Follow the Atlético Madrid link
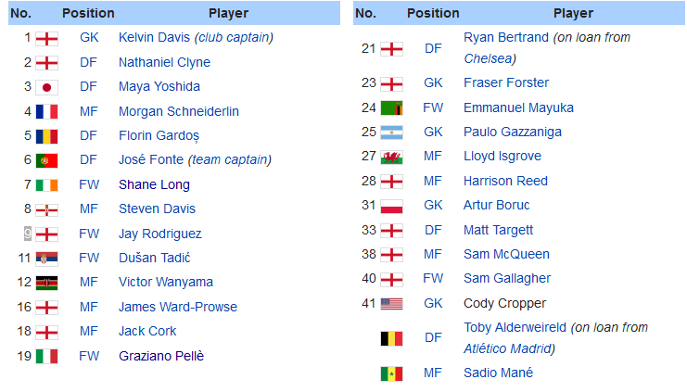 point(507,348)
